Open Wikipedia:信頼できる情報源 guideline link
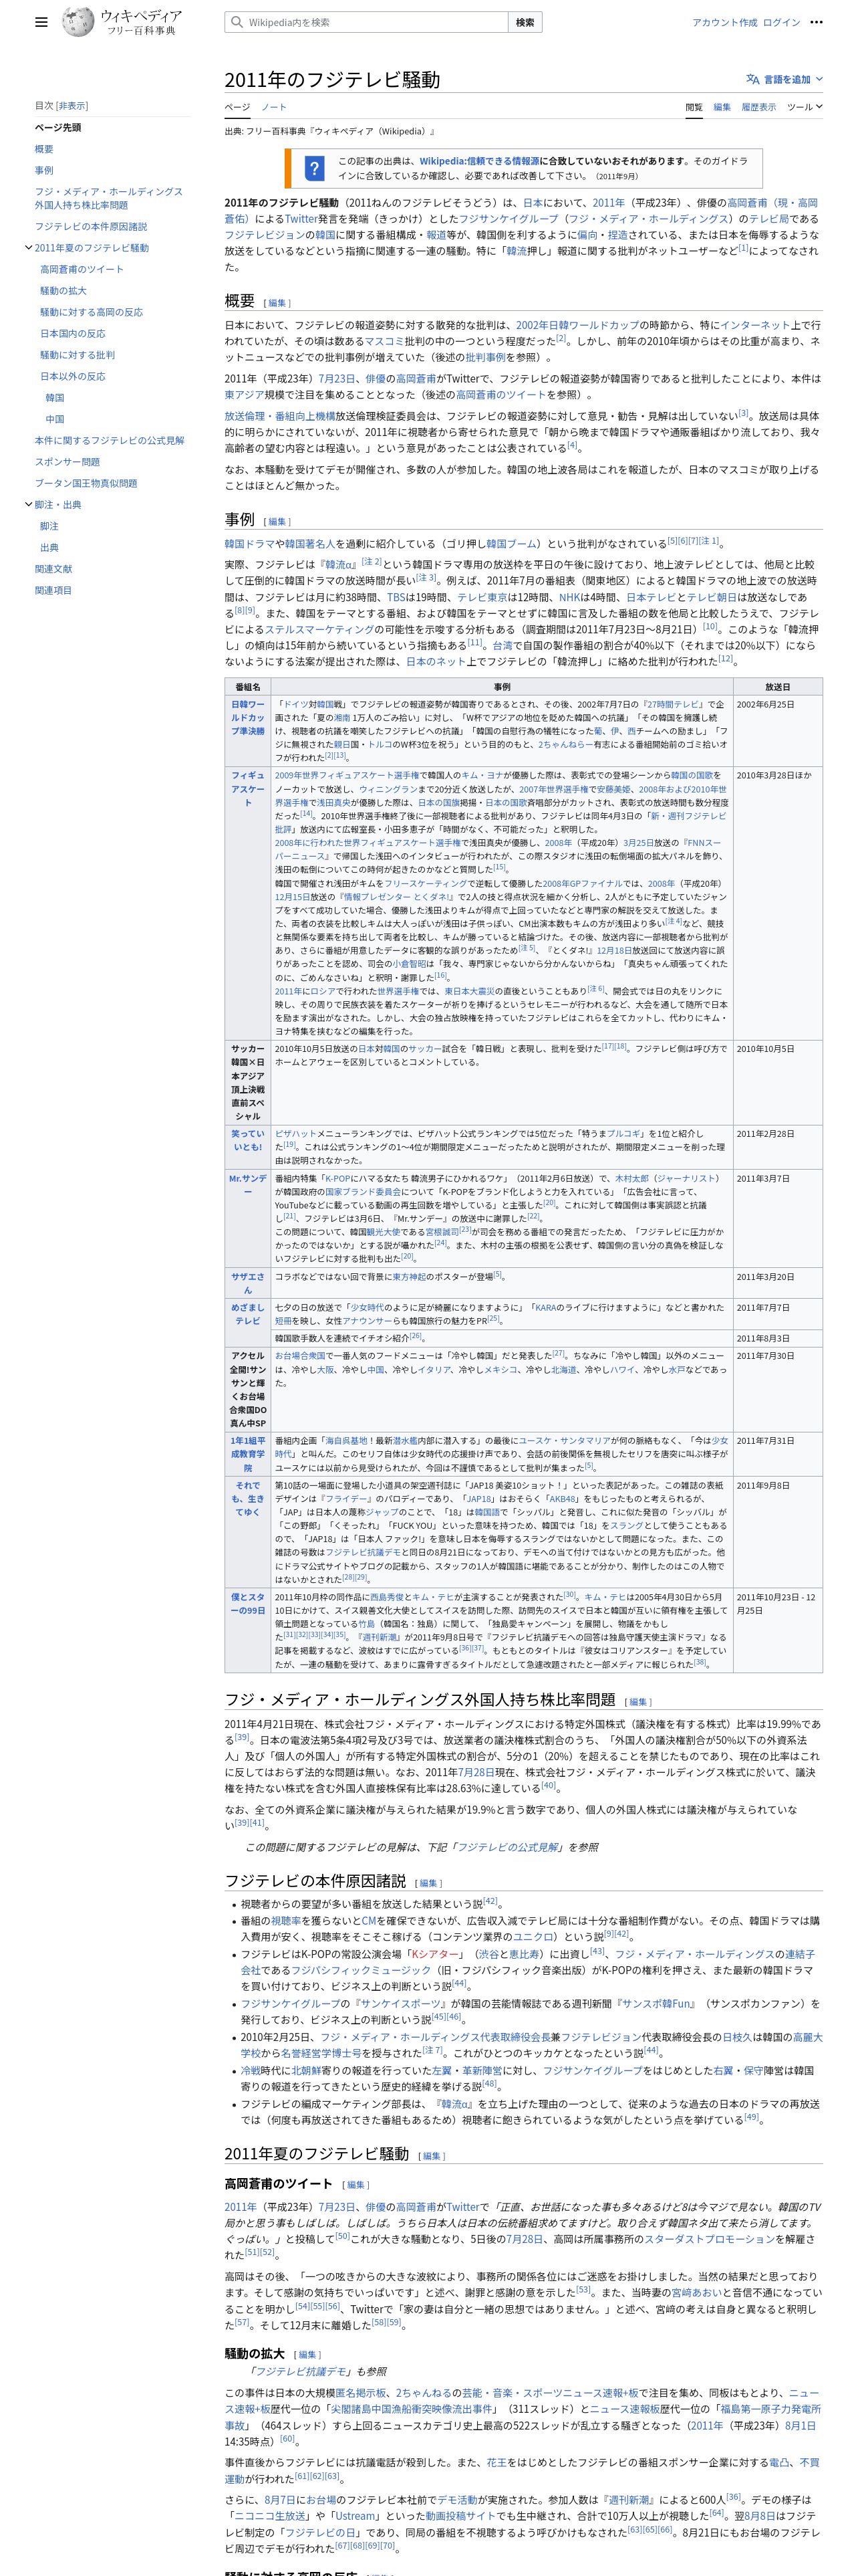This screenshot has width=858, height=2576. 479,161
